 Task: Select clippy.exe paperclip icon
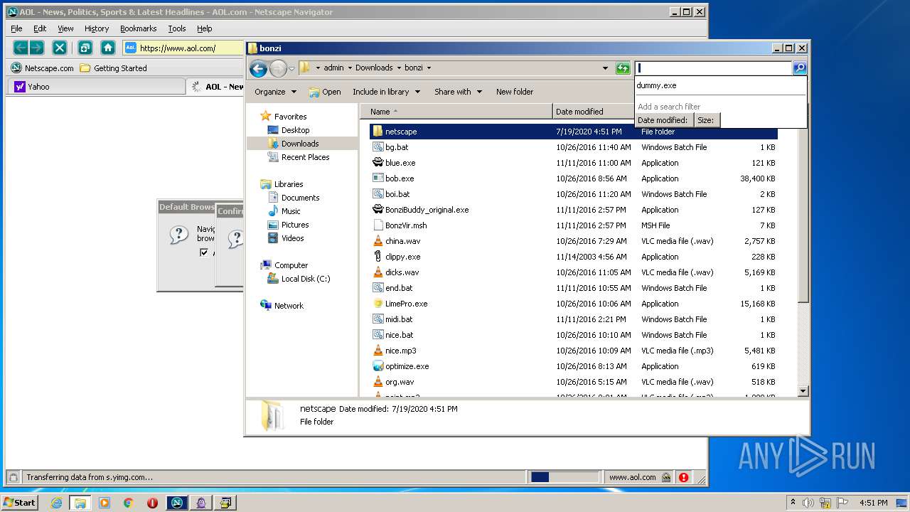[378, 257]
